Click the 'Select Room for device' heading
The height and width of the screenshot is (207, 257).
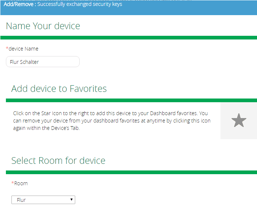point(58,161)
